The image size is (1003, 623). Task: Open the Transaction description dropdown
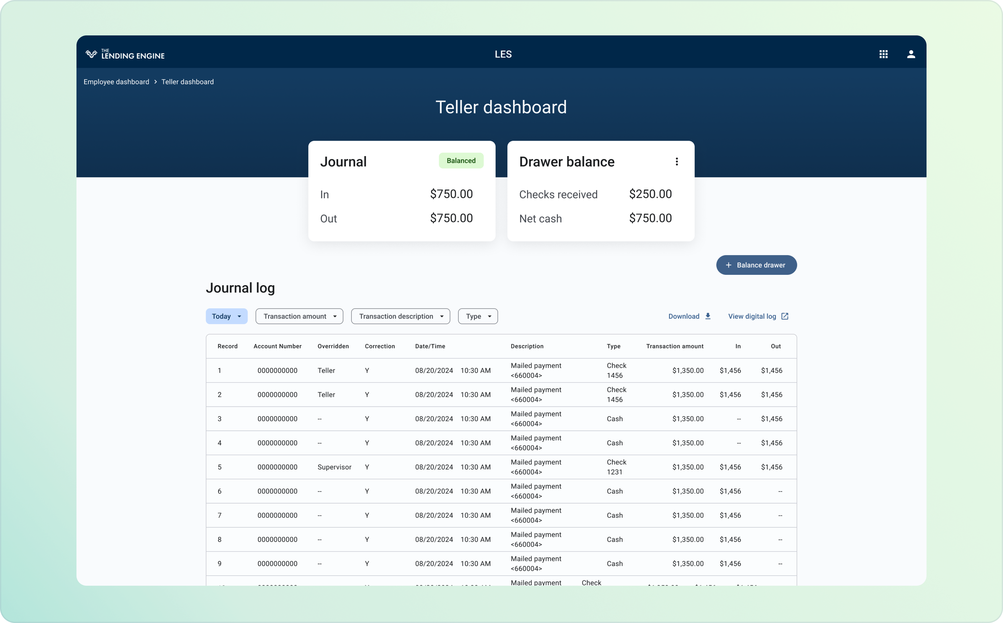click(x=400, y=316)
